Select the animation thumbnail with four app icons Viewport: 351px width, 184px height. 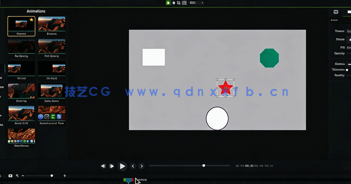click(52, 116)
